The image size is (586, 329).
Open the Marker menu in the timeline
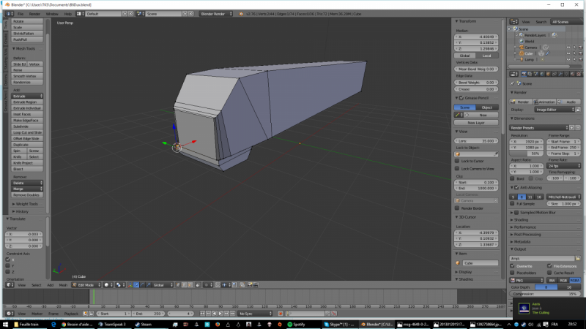point(37,314)
